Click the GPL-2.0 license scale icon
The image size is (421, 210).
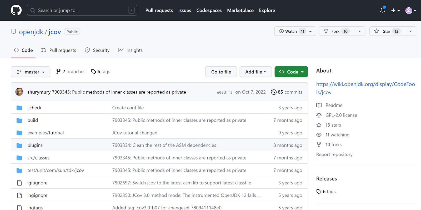[x=319, y=115]
